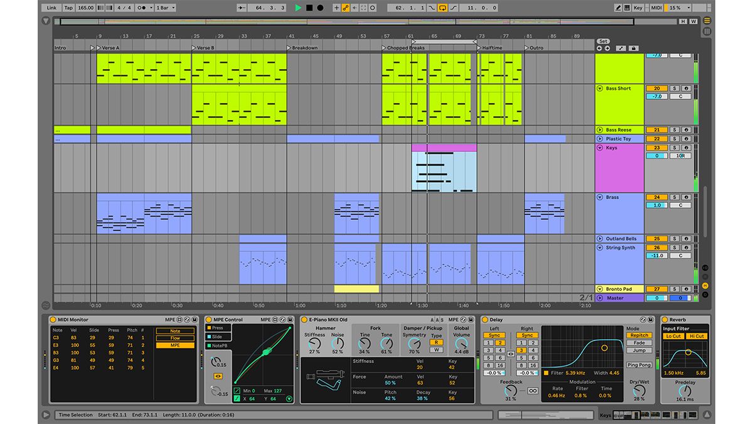Select the MPE tab in the MIDI Monitor device
The height and width of the screenshot is (424, 753).
pyautogui.click(x=174, y=346)
